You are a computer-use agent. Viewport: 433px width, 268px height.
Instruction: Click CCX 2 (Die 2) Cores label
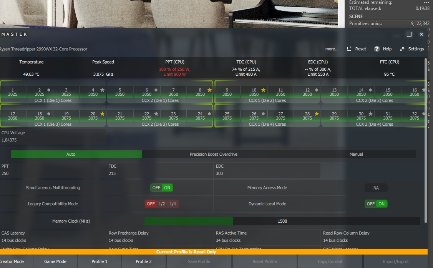click(375, 101)
